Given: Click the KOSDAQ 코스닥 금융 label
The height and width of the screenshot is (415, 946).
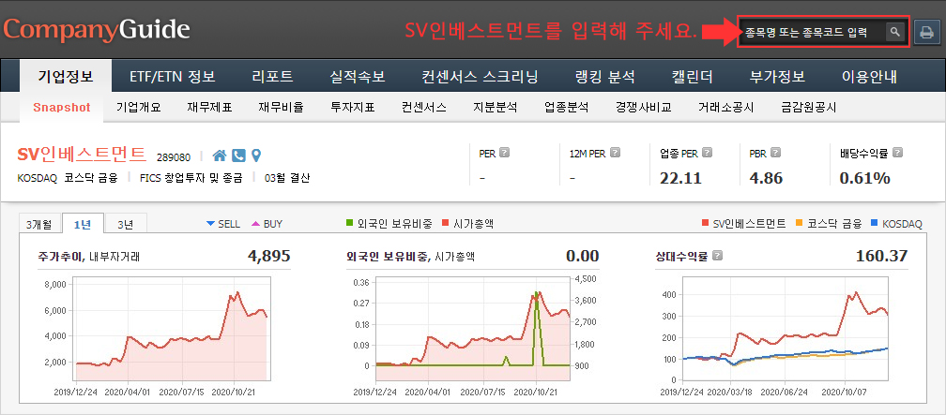Looking at the screenshot, I should pyautogui.click(x=68, y=178).
